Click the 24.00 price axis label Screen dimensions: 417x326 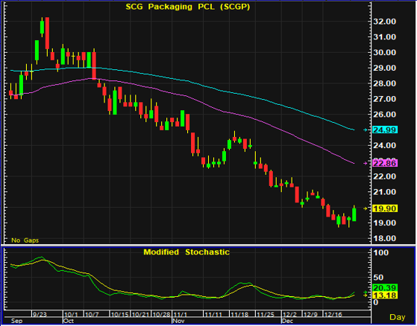tap(384, 145)
